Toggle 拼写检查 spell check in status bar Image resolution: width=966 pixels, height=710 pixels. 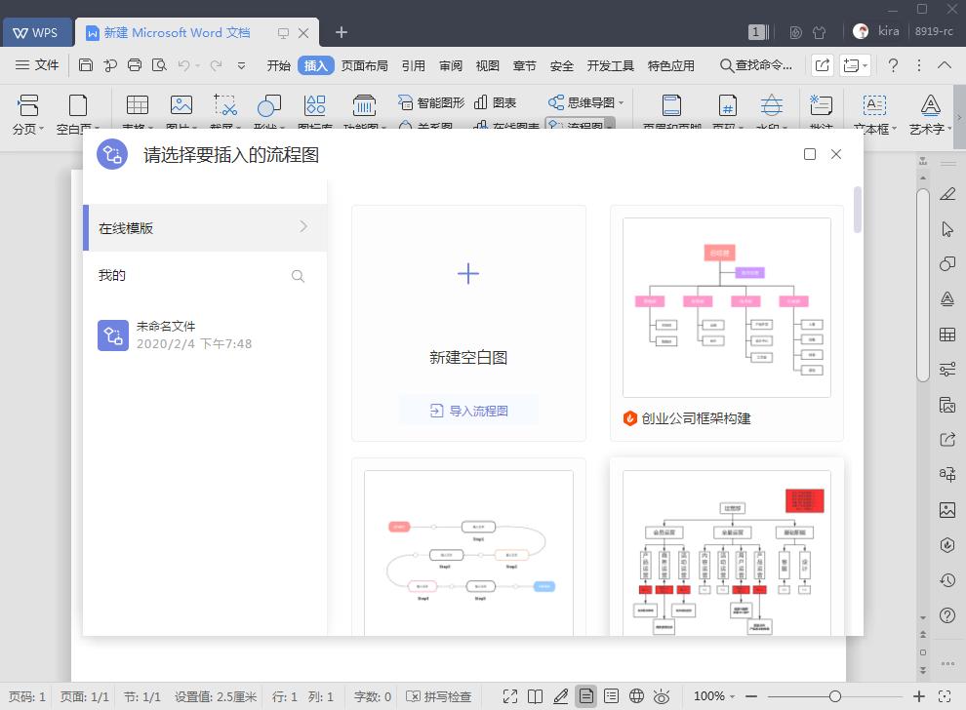[439, 696]
